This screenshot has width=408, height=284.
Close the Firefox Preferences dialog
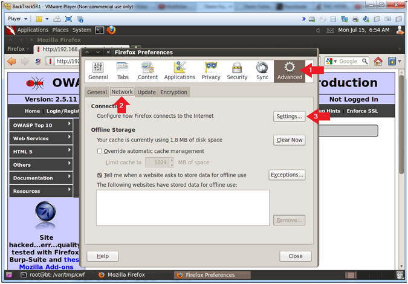tap(296, 256)
